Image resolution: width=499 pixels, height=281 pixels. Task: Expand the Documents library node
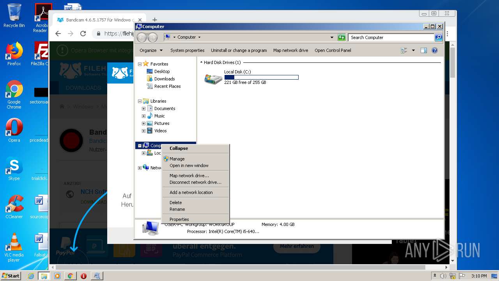coord(143,108)
